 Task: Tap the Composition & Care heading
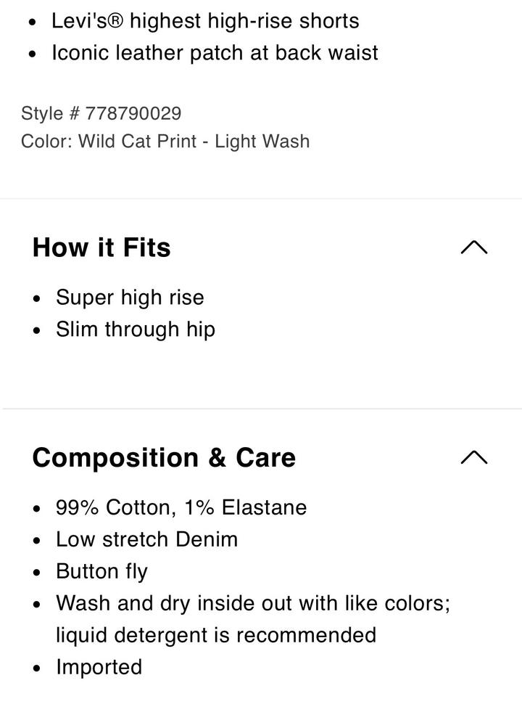click(x=164, y=457)
